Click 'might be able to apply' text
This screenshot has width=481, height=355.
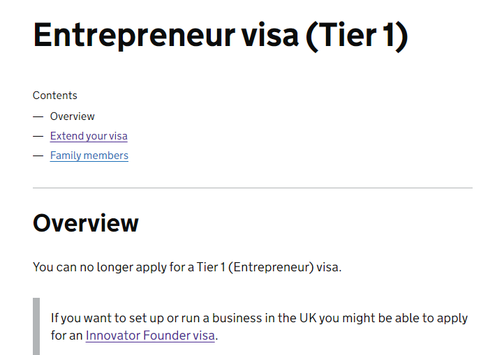405,318
